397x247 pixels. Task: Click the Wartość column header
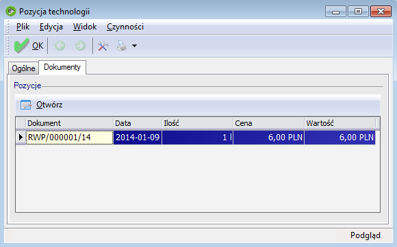click(x=340, y=123)
